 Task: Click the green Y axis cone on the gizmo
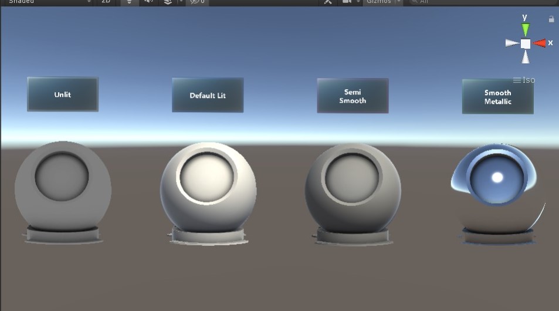pos(526,29)
